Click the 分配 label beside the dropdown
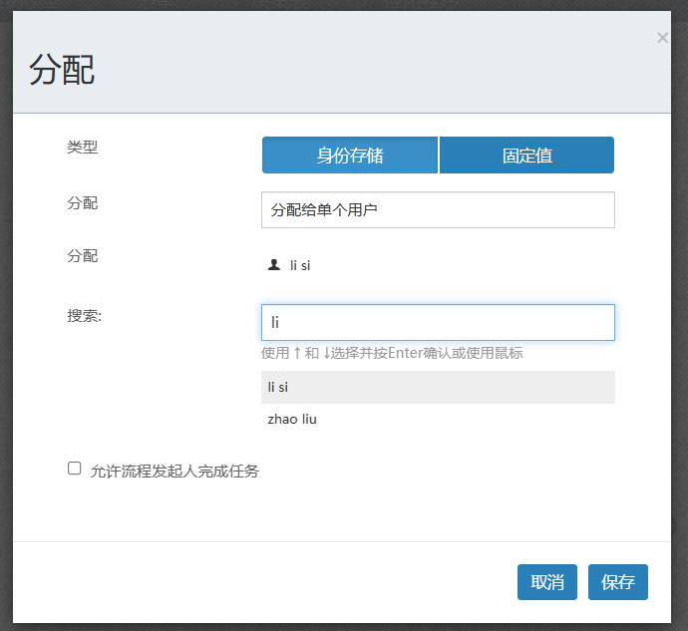This screenshot has width=688, height=631. [83, 203]
